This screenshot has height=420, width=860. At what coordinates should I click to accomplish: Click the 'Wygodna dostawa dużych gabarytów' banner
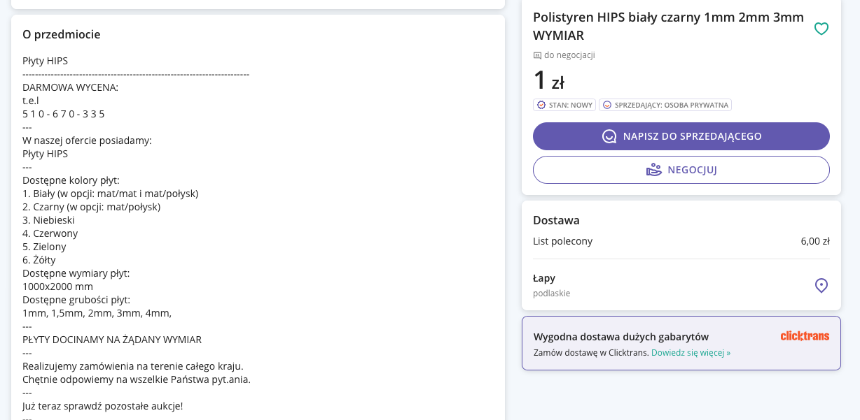tap(681, 343)
